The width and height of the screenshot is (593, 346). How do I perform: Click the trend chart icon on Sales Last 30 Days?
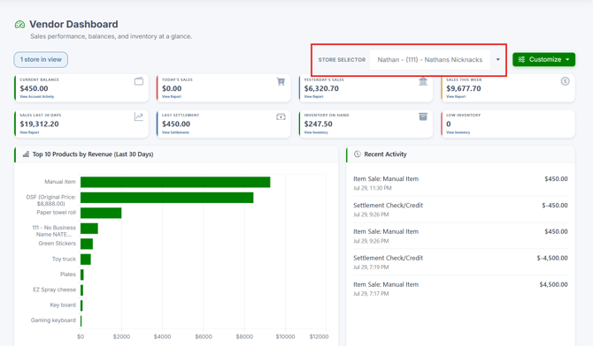coord(139,117)
